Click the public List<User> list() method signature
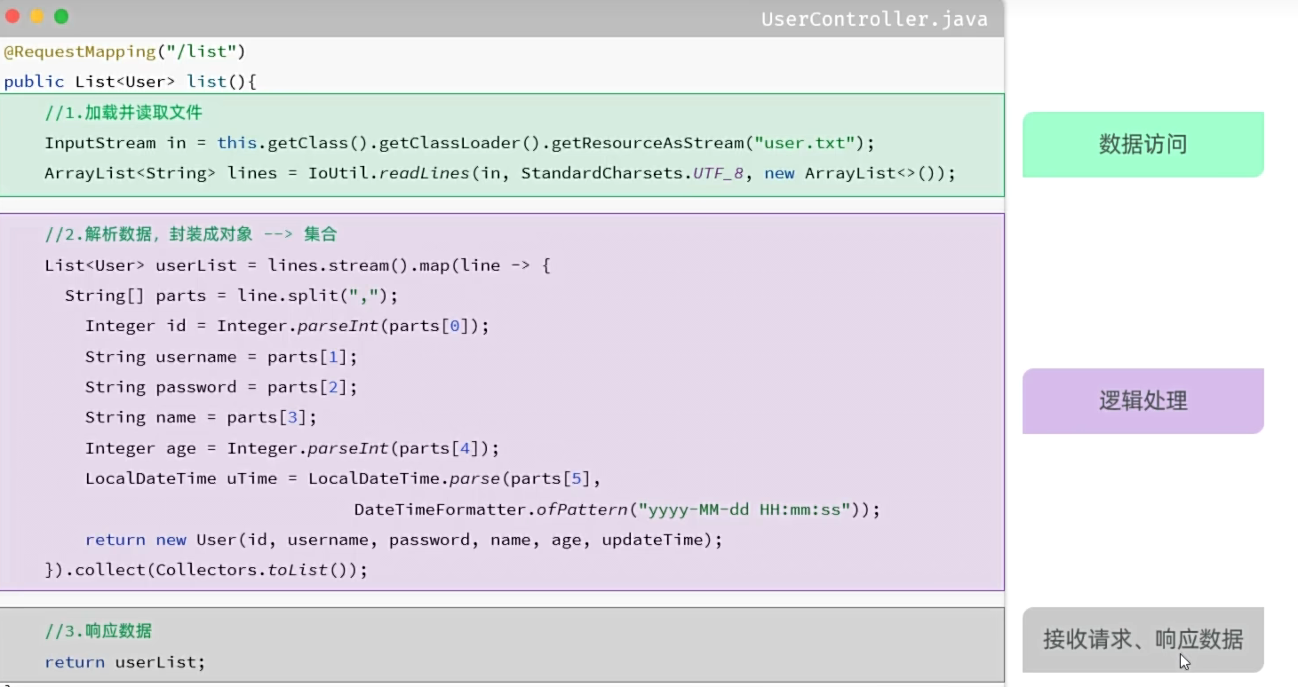The width and height of the screenshot is (1298, 687). tap(130, 82)
